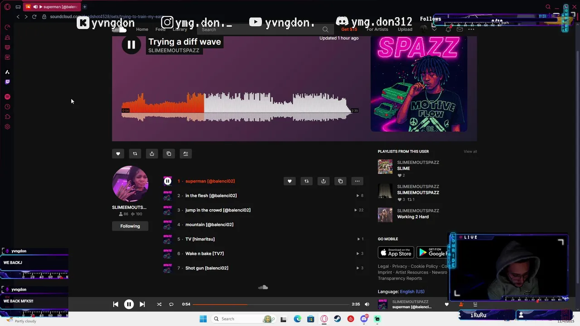Open Windows Start menu
This screenshot has height=326, width=580.
click(x=203, y=319)
